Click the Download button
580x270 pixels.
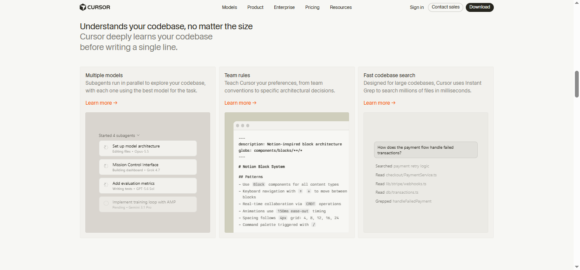pos(479,7)
